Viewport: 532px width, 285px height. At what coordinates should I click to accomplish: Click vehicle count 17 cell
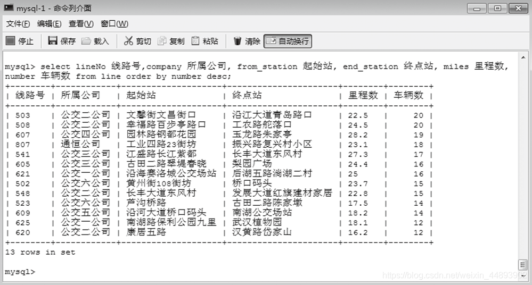tap(419, 155)
